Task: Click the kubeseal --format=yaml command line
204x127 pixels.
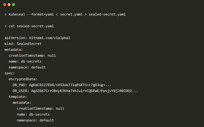Action: click(65, 15)
